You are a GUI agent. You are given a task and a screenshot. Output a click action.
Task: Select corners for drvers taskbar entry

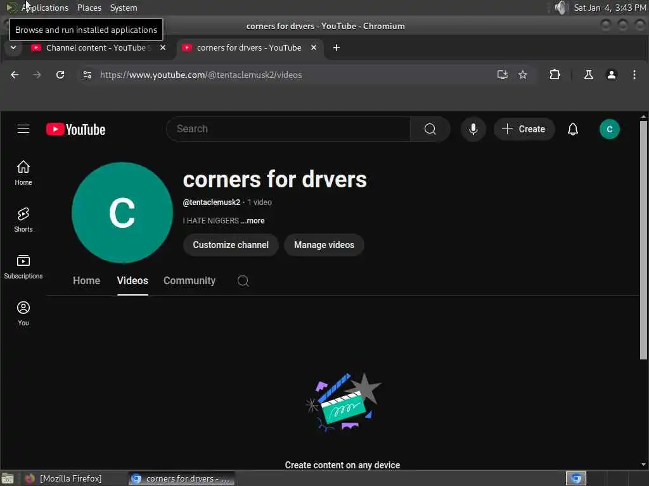click(181, 478)
